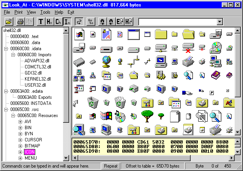The image size is (243, 171).
Task: Switch to Hex view with Hx button
Action: [x=50, y=22]
